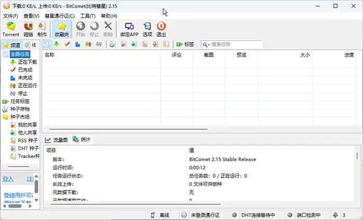Select 种子存档 in the sidebar tree

pyautogui.click(x=20, y=109)
